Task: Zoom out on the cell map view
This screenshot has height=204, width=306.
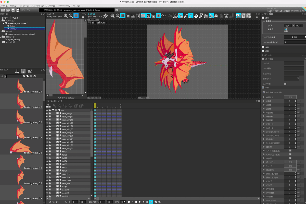Action: click(71, 16)
